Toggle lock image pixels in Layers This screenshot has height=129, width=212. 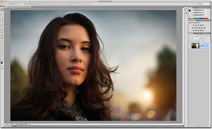pos(195,41)
